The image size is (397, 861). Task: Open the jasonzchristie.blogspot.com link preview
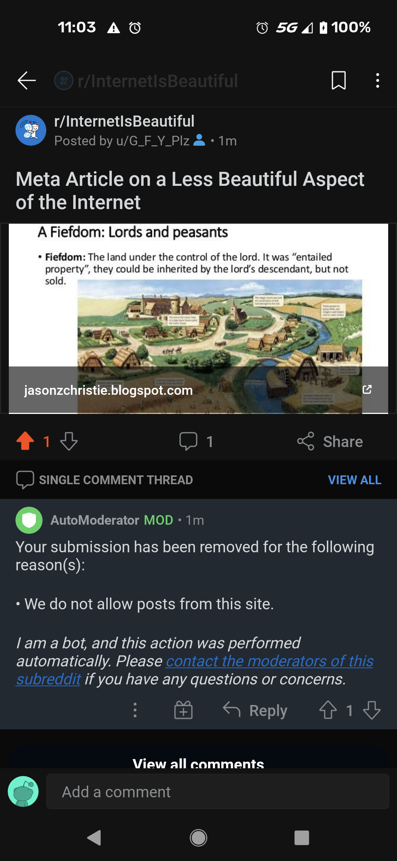pos(108,390)
